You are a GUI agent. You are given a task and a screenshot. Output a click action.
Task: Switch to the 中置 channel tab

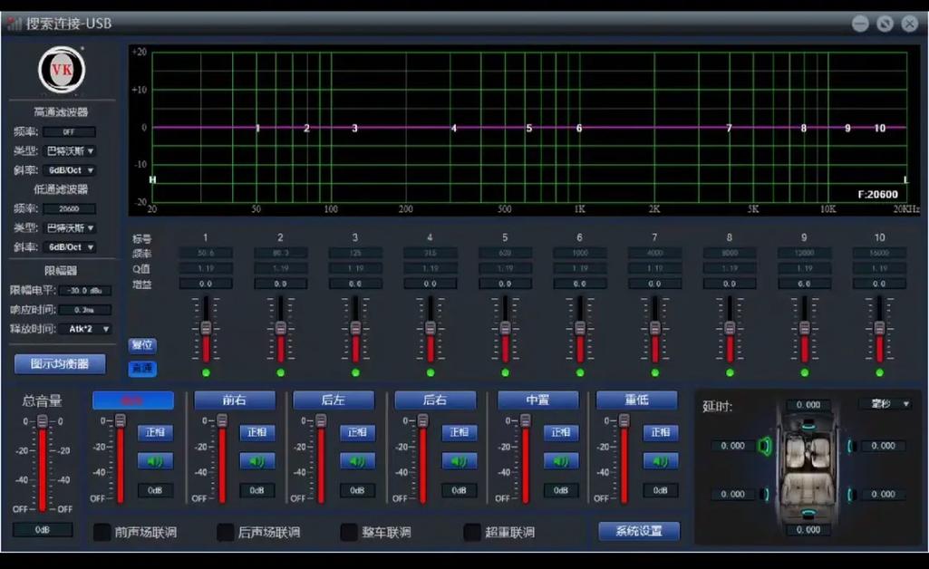538,400
